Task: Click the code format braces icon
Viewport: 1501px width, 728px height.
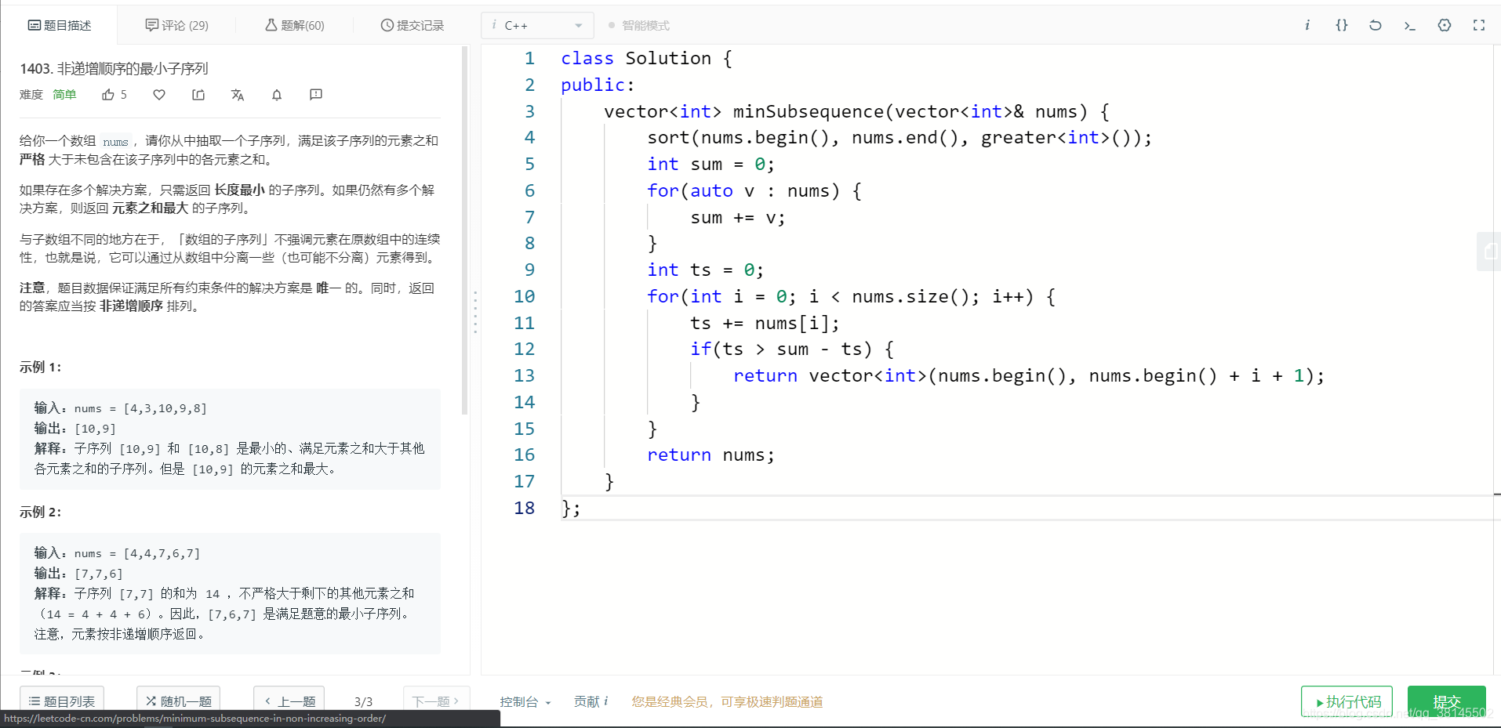Action: coord(1342,25)
